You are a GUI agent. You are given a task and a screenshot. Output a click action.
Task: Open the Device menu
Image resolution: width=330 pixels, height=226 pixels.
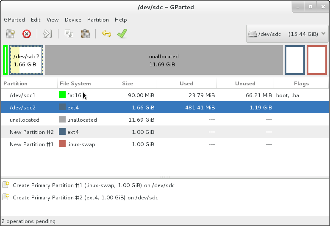pyautogui.click(x=73, y=20)
